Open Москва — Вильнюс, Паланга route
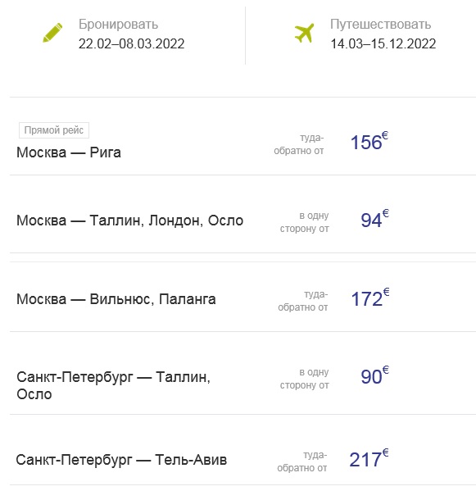Image resolution: width=476 pixels, height=491 pixels. 116,299
